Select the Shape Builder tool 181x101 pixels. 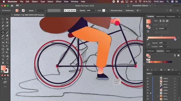[3, 46]
